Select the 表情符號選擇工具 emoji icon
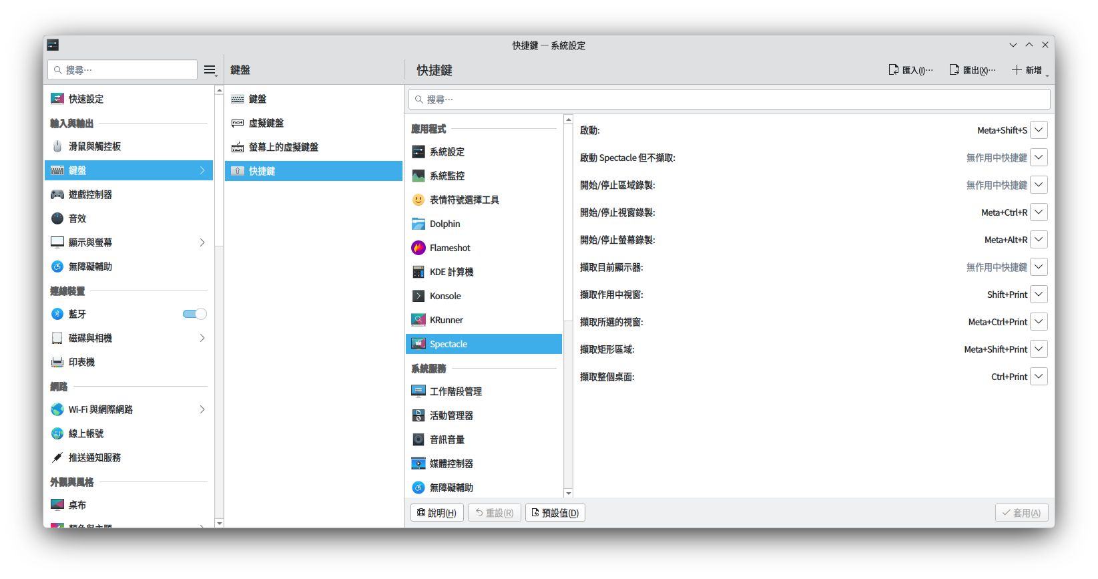Image resolution: width=1098 pixels, height=579 pixels. click(419, 200)
